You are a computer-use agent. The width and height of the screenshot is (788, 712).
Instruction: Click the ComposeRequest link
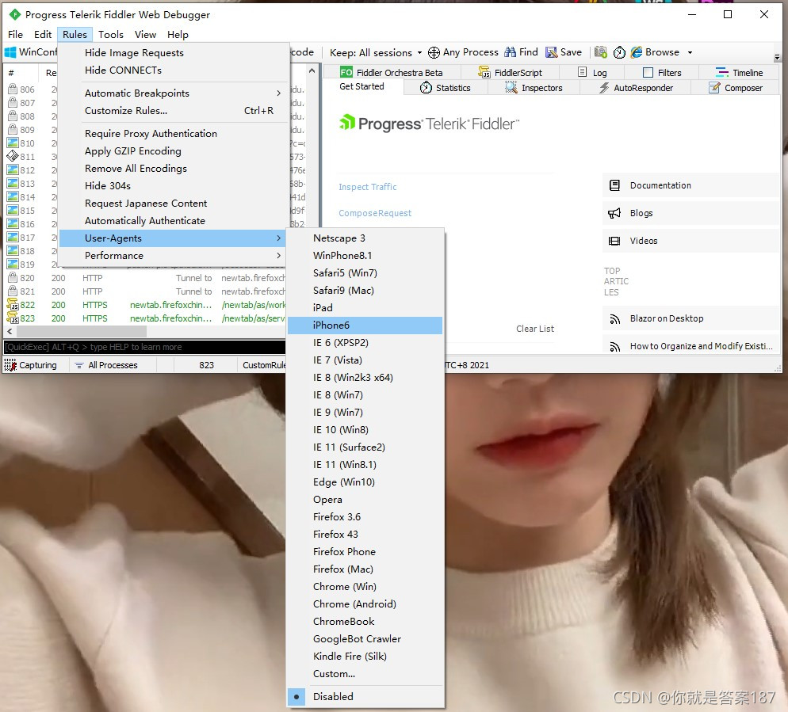(x=375, y=213)
